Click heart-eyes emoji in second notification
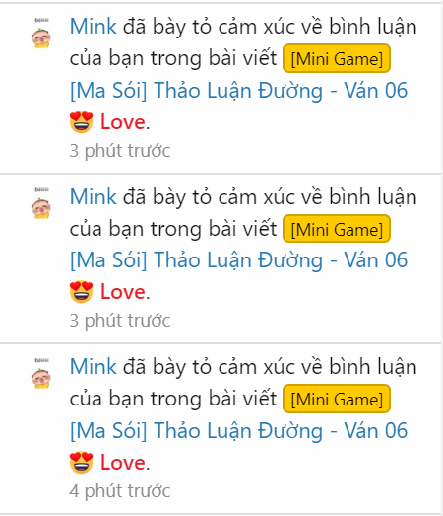Viewport: 443px width, 516px height. pos(82,292)
